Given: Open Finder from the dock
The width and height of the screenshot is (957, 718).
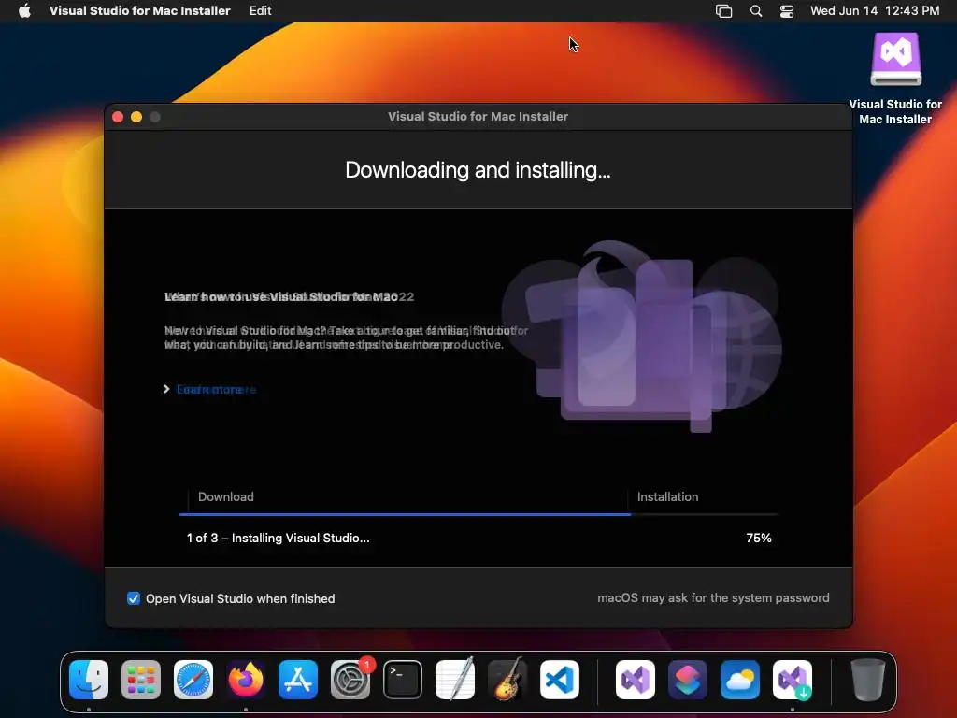Looking at the screenshot, I should coord(89,680).
